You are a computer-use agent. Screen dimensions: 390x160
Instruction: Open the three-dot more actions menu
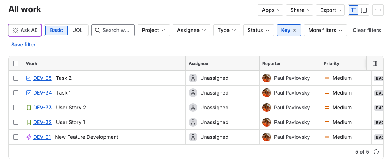coord(378,10)
